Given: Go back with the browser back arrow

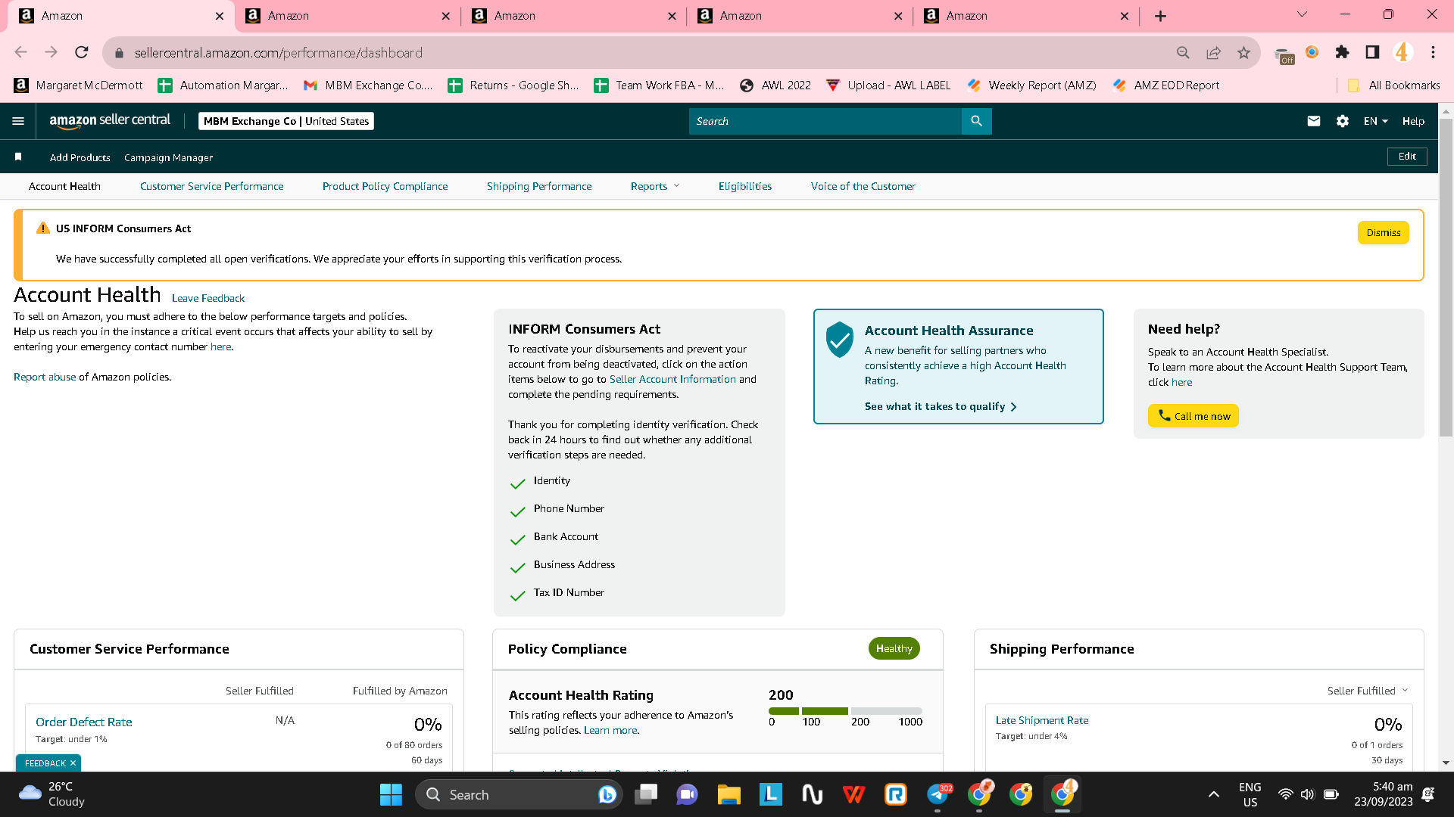Looking at the screenshot, I should click(20, 52).
